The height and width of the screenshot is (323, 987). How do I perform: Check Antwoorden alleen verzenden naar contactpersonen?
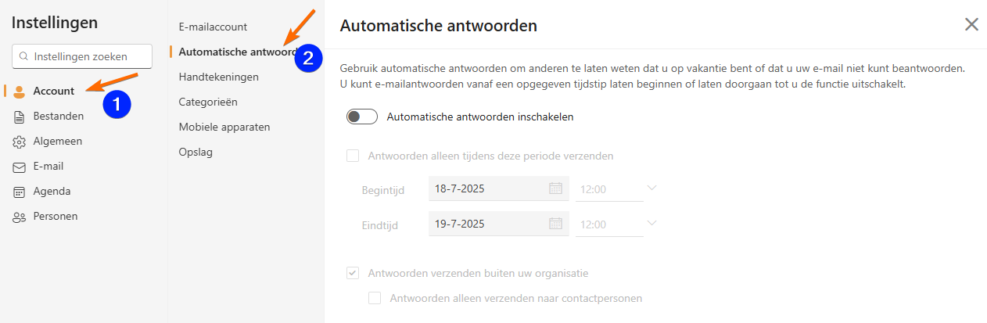[375, 298]
